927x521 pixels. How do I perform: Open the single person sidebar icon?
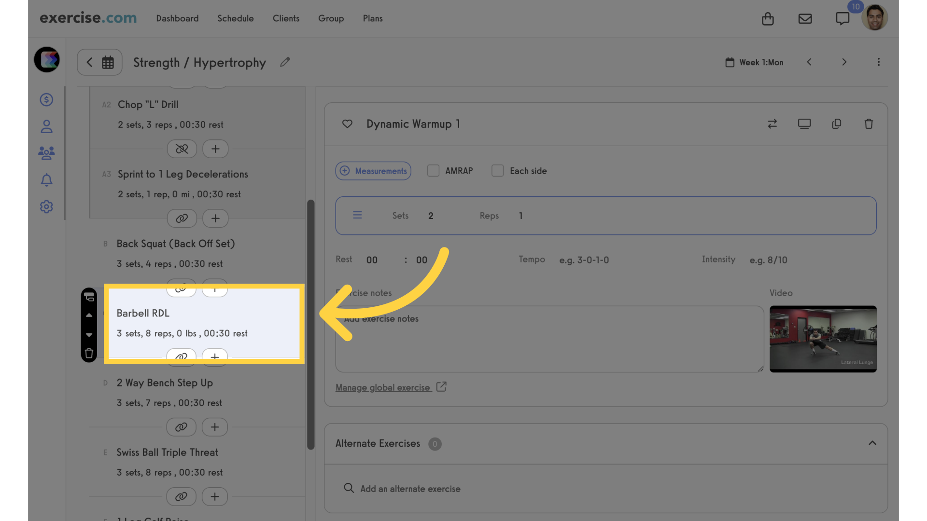tap(46, 126)
